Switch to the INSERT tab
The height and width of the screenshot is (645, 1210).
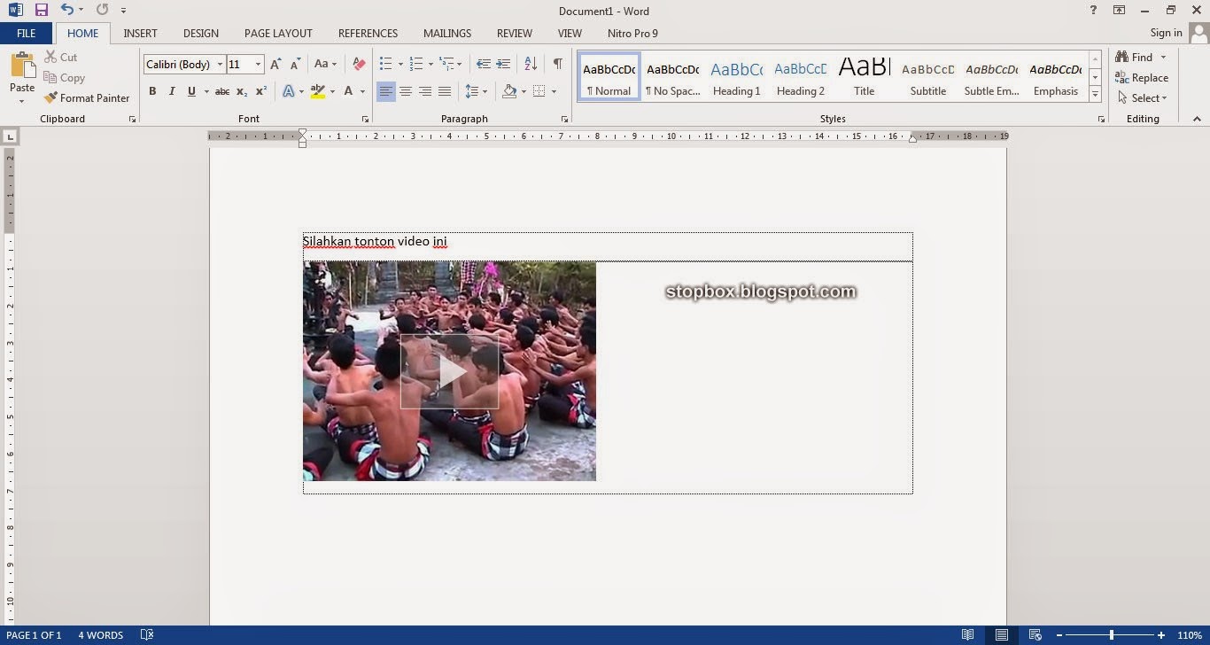pyautogui.click(x=140, y=34)
